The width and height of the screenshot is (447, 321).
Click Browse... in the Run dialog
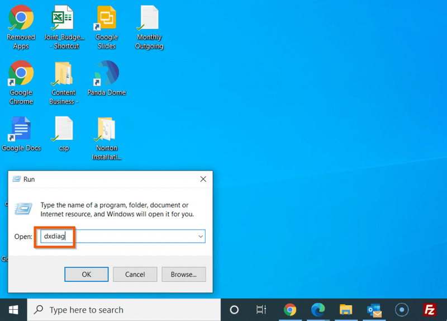pos(184,275)
